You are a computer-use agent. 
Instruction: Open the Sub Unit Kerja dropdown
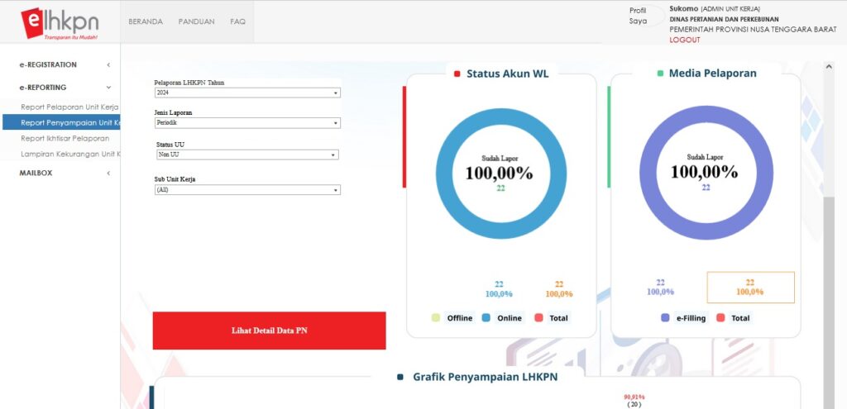tap(247, 190)
